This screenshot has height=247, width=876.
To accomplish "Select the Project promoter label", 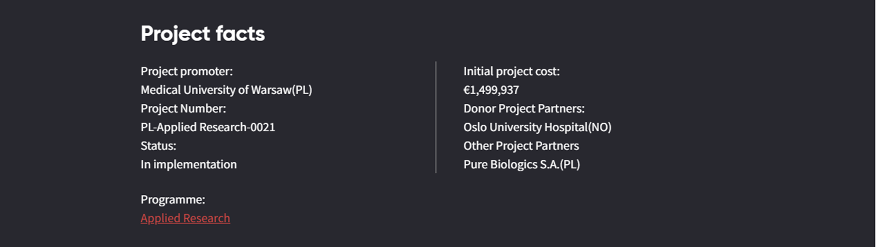I will point(187,71).
